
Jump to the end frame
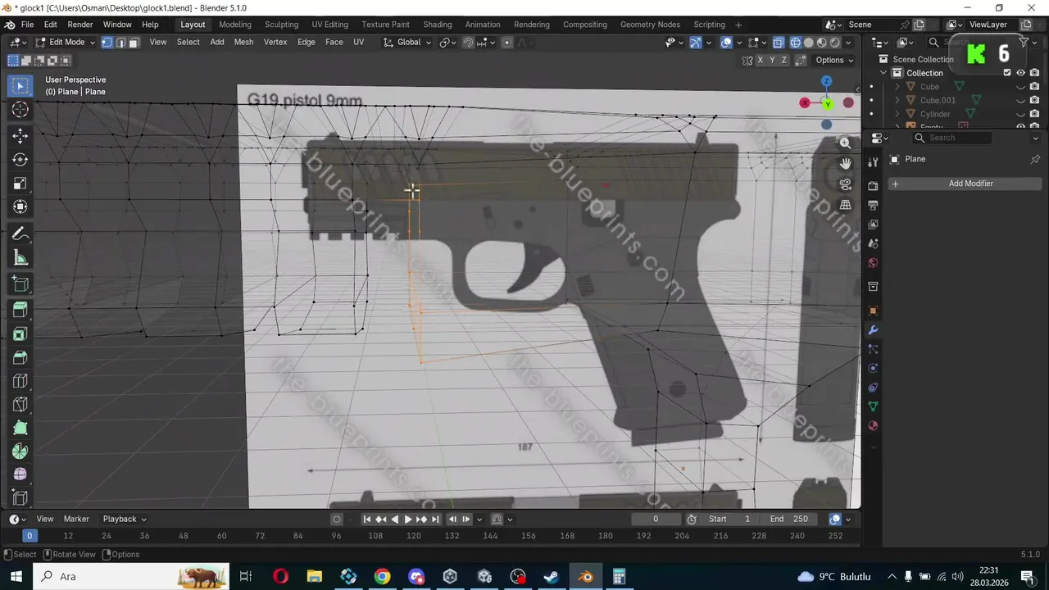coord(435,519)
